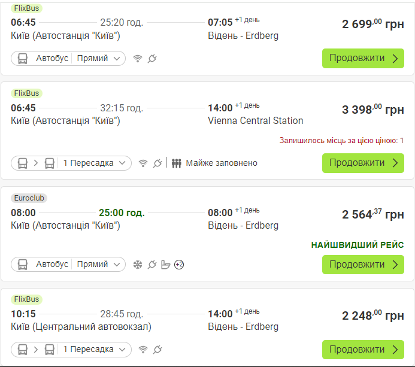Click the Euroclub carrier label
The width and height of the screenshot is (415, 367).
click(x=29, y=198)
